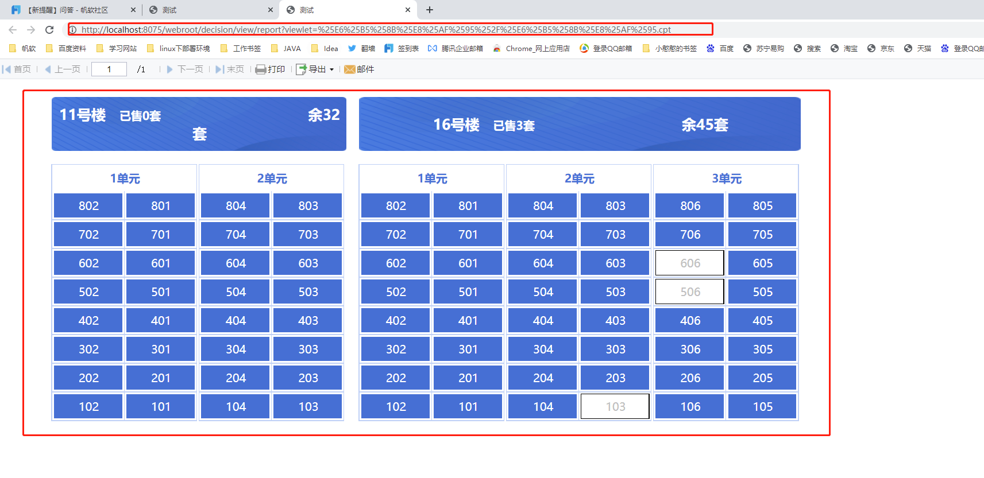Open the 帆软 bookmark folder

click(x=23, y=49)
